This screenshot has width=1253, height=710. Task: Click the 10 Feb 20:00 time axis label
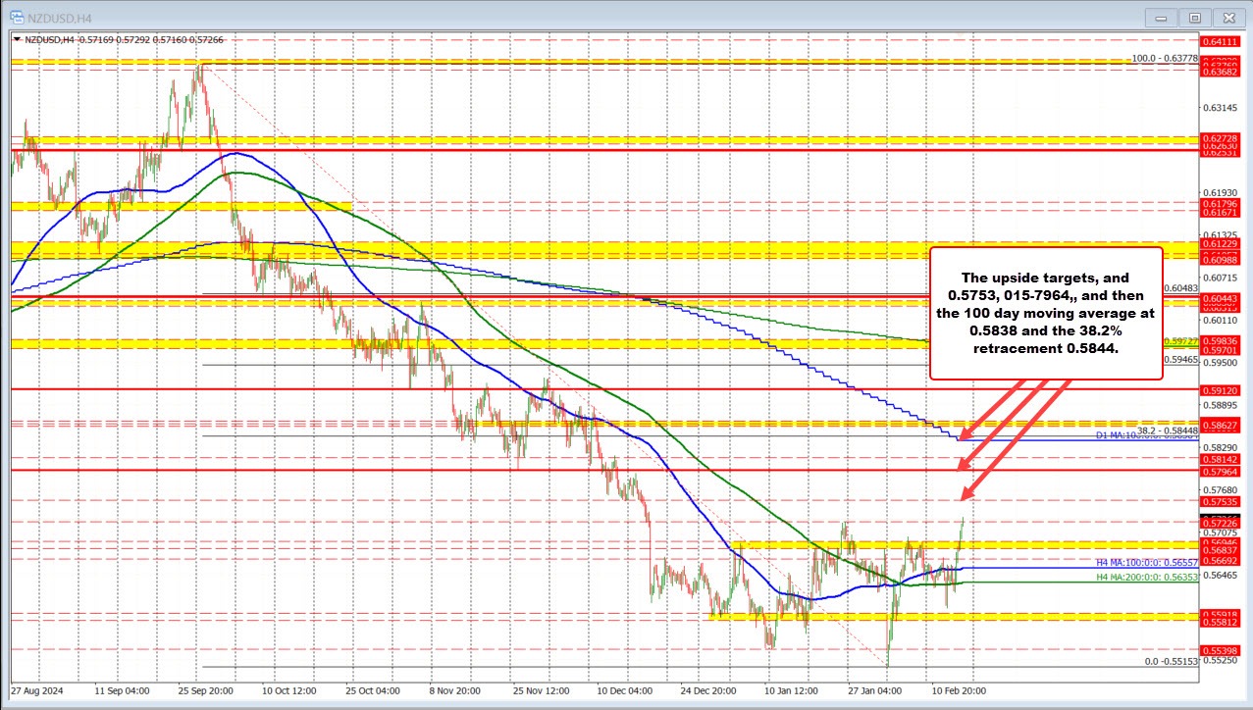tap(957, 691)
